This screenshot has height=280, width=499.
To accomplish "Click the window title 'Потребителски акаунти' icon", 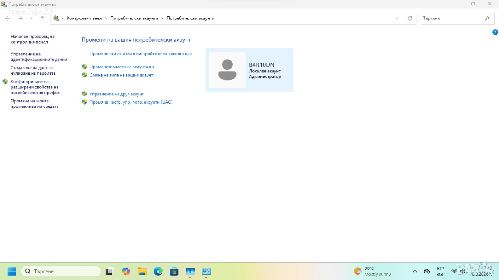I will pyautogui.click(x=4, y=4).
